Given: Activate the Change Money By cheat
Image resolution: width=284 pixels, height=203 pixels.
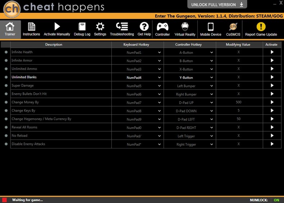Looking at the screenshot, I should coord(272,102).
